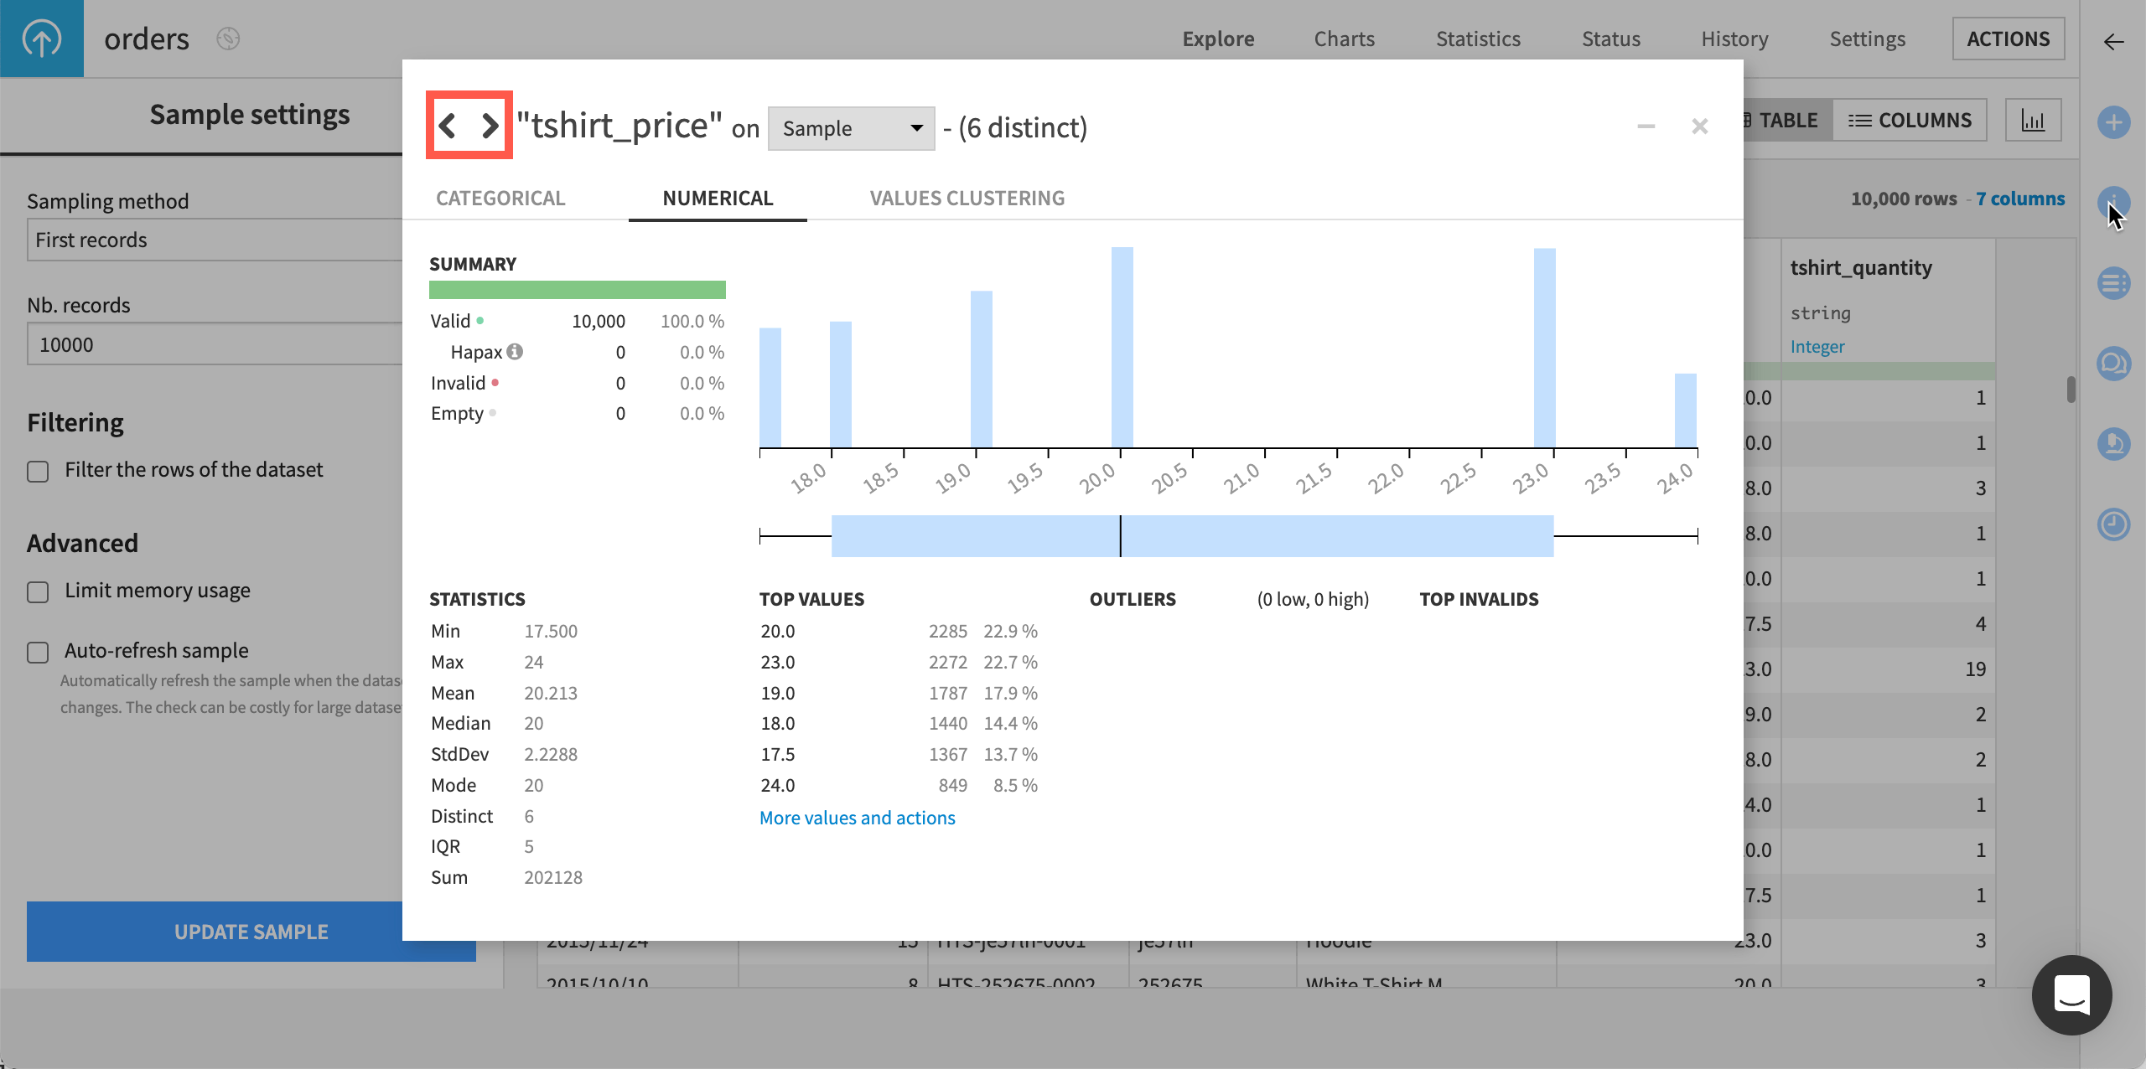The height and width of the screenshot is (1069, 2146).
Task: Click the plus icon in the right sidebar
Action: pos(2114,122)
